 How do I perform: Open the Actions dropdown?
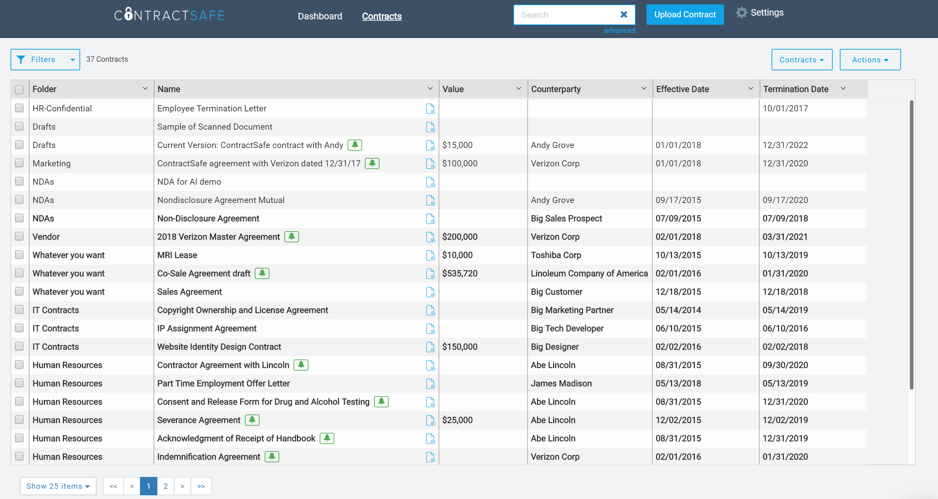(870, 59)
